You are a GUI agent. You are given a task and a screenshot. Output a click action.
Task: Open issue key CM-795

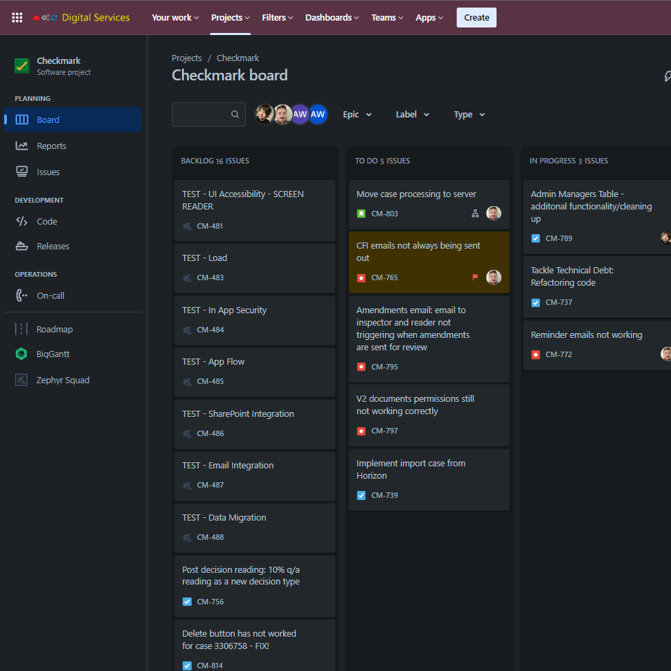[385, 367]
